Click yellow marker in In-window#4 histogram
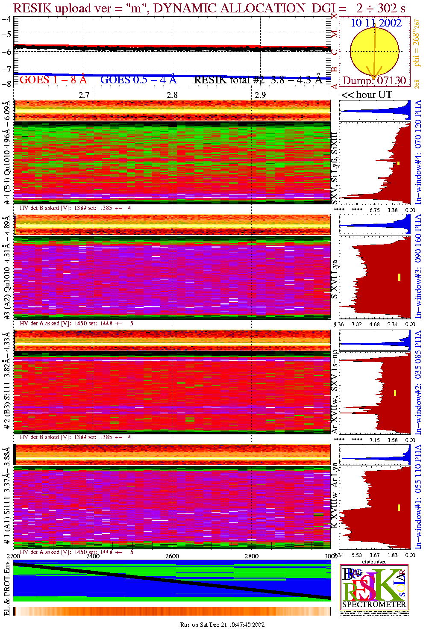The height and width of the screenshot is (631, 429). coord(398,163)
